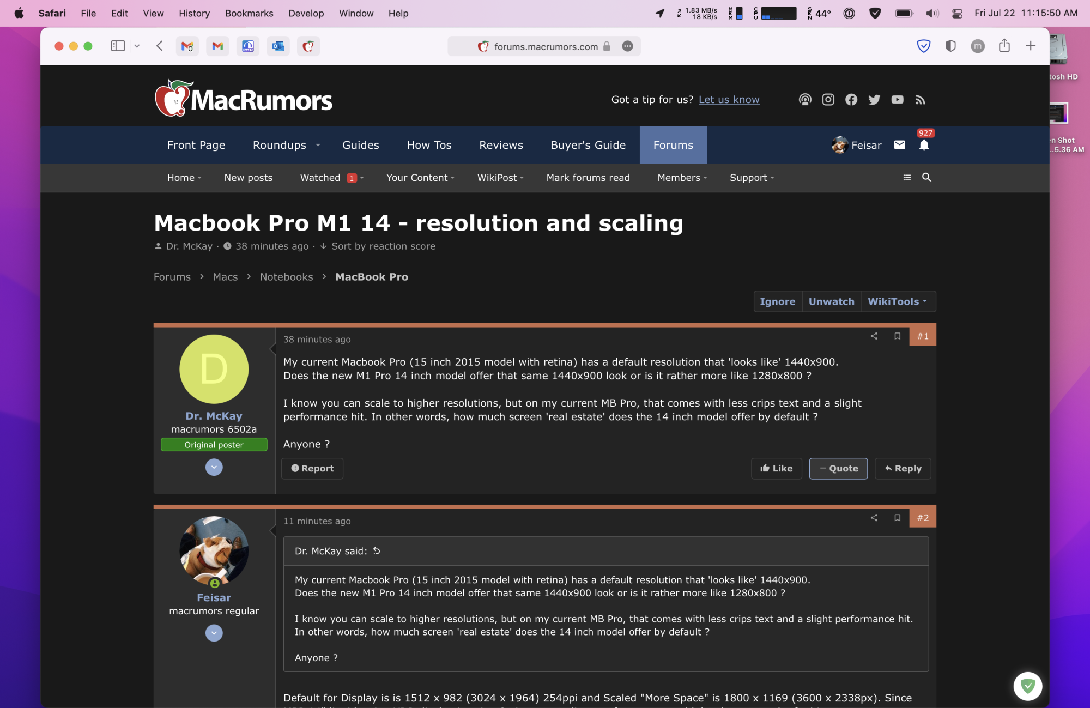Click the RSS feed icon
The image size is (1090, 708).
[x=921, y=100]
